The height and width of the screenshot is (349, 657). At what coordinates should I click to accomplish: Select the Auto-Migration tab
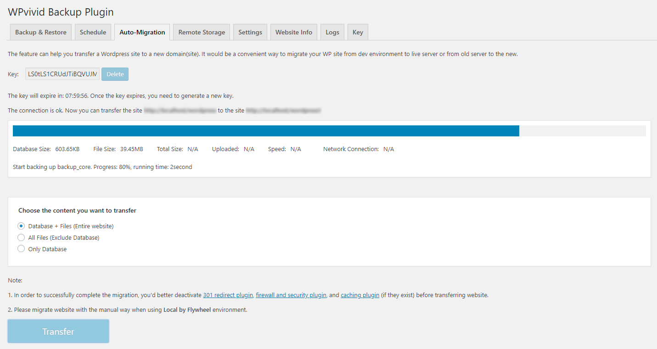tap(142, 32)
